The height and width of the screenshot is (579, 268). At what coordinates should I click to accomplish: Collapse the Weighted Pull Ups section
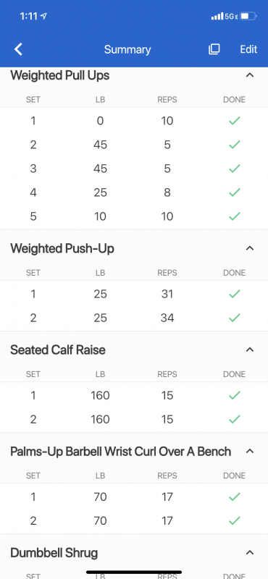coord(250,75)
